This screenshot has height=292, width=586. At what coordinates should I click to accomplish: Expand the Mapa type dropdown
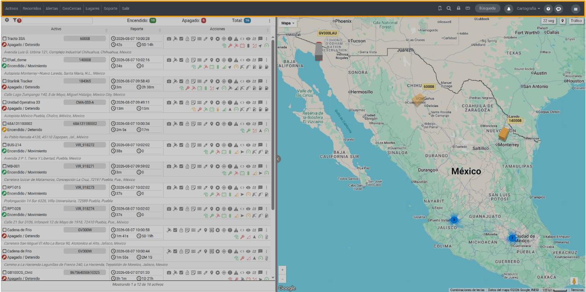(288, 23)
